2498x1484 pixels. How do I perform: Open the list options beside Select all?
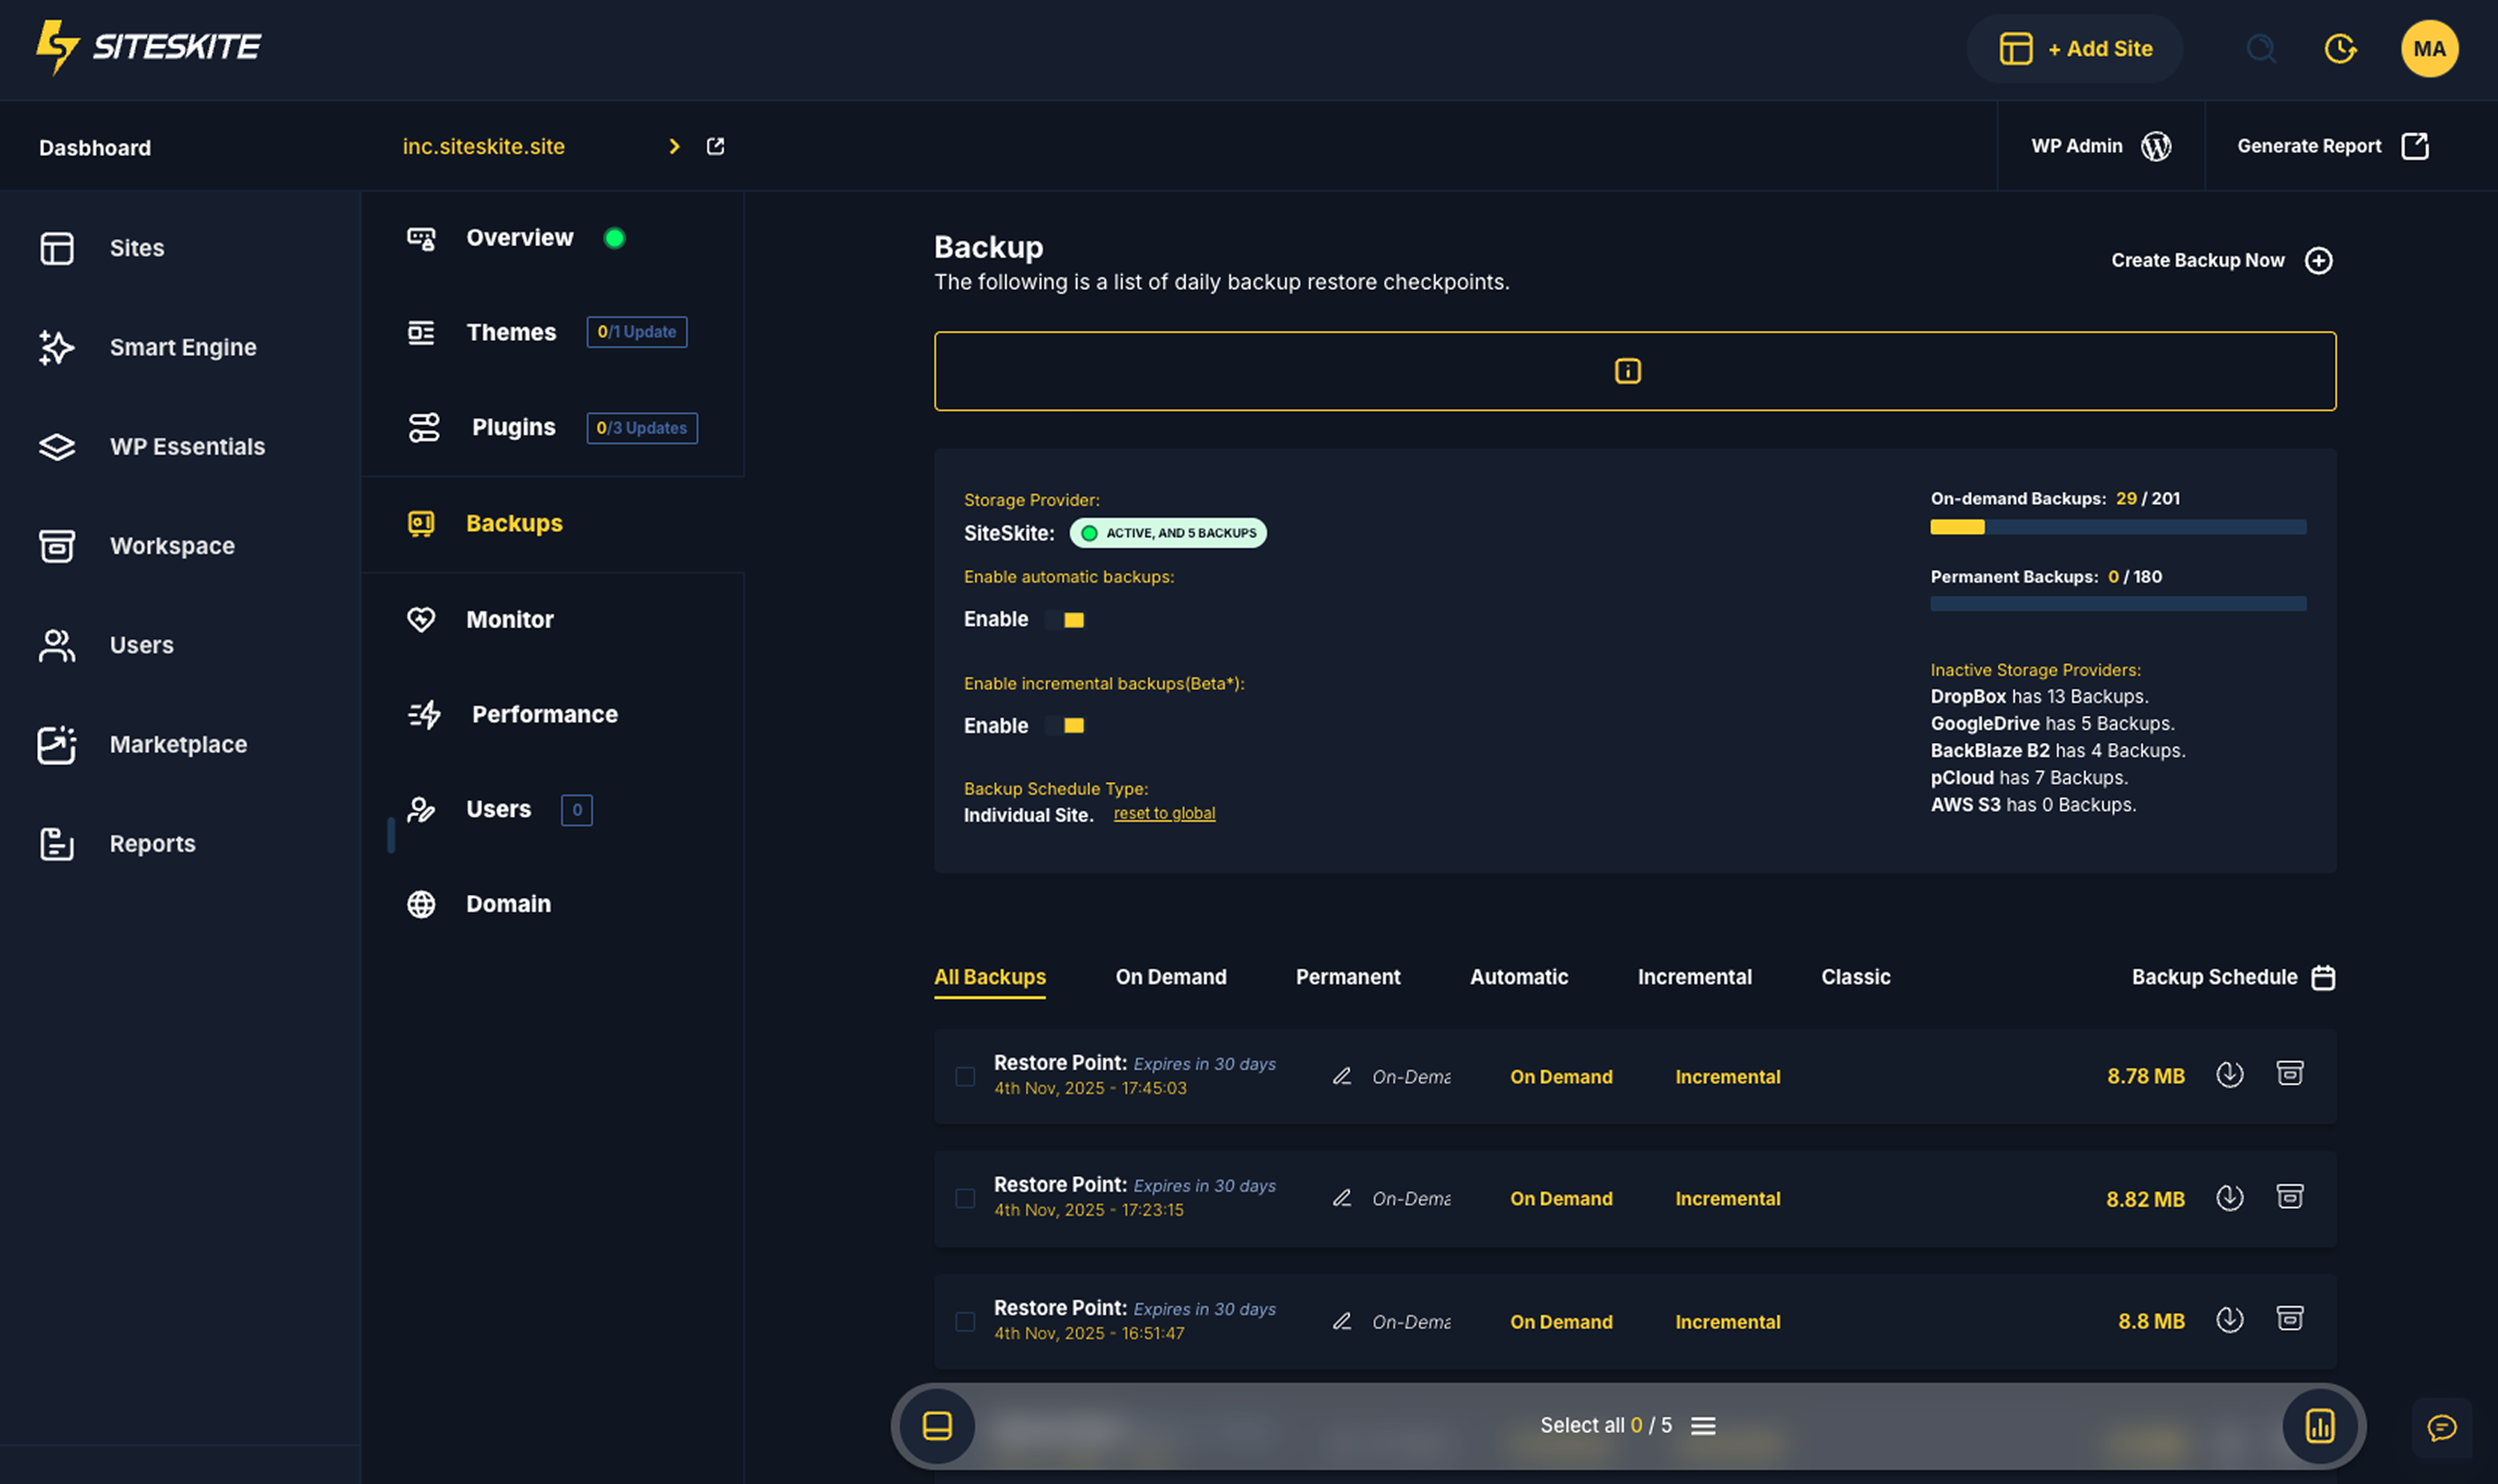pyautogui.click(x=1703, y=1425)
